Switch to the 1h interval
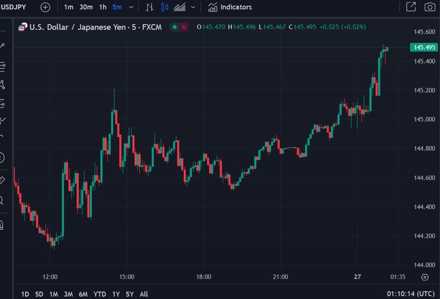 point(102,7)
